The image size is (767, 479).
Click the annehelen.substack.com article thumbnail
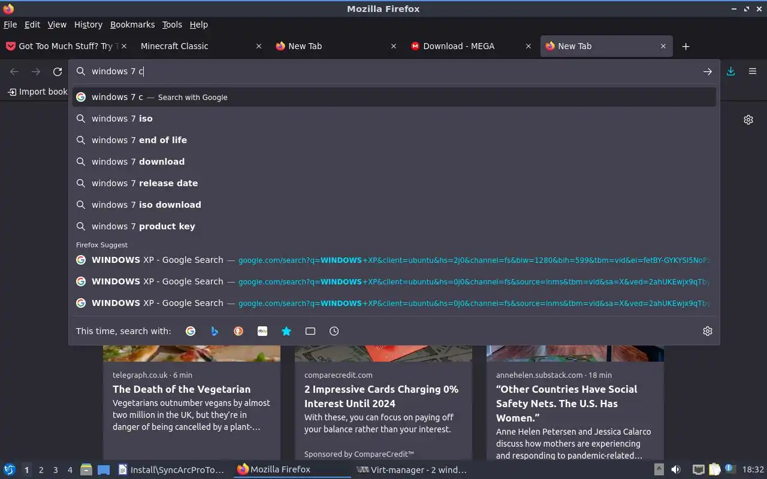coord(575,353)
